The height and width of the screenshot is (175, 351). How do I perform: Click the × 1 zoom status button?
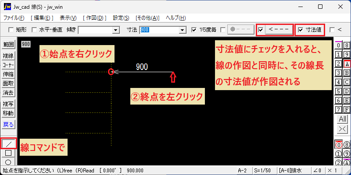[x=333, y=171]
